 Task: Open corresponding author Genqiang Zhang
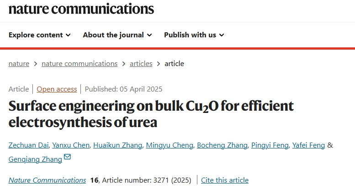point(35,159)
